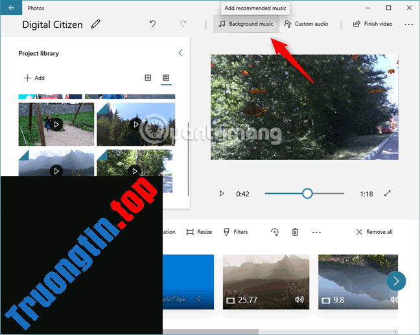This screenshot has width=420, height=335.
Task: Open the top-right See more menu
Action: click(x=408, y=25)
